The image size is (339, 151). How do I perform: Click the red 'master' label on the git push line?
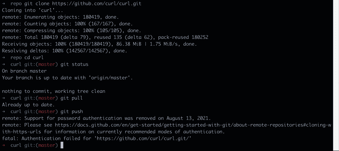click(46, 111)
